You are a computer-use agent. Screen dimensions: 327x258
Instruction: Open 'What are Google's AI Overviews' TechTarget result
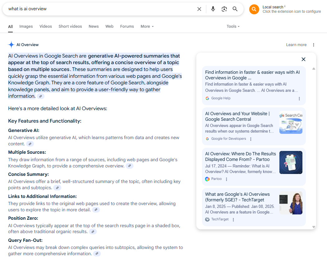237,197
